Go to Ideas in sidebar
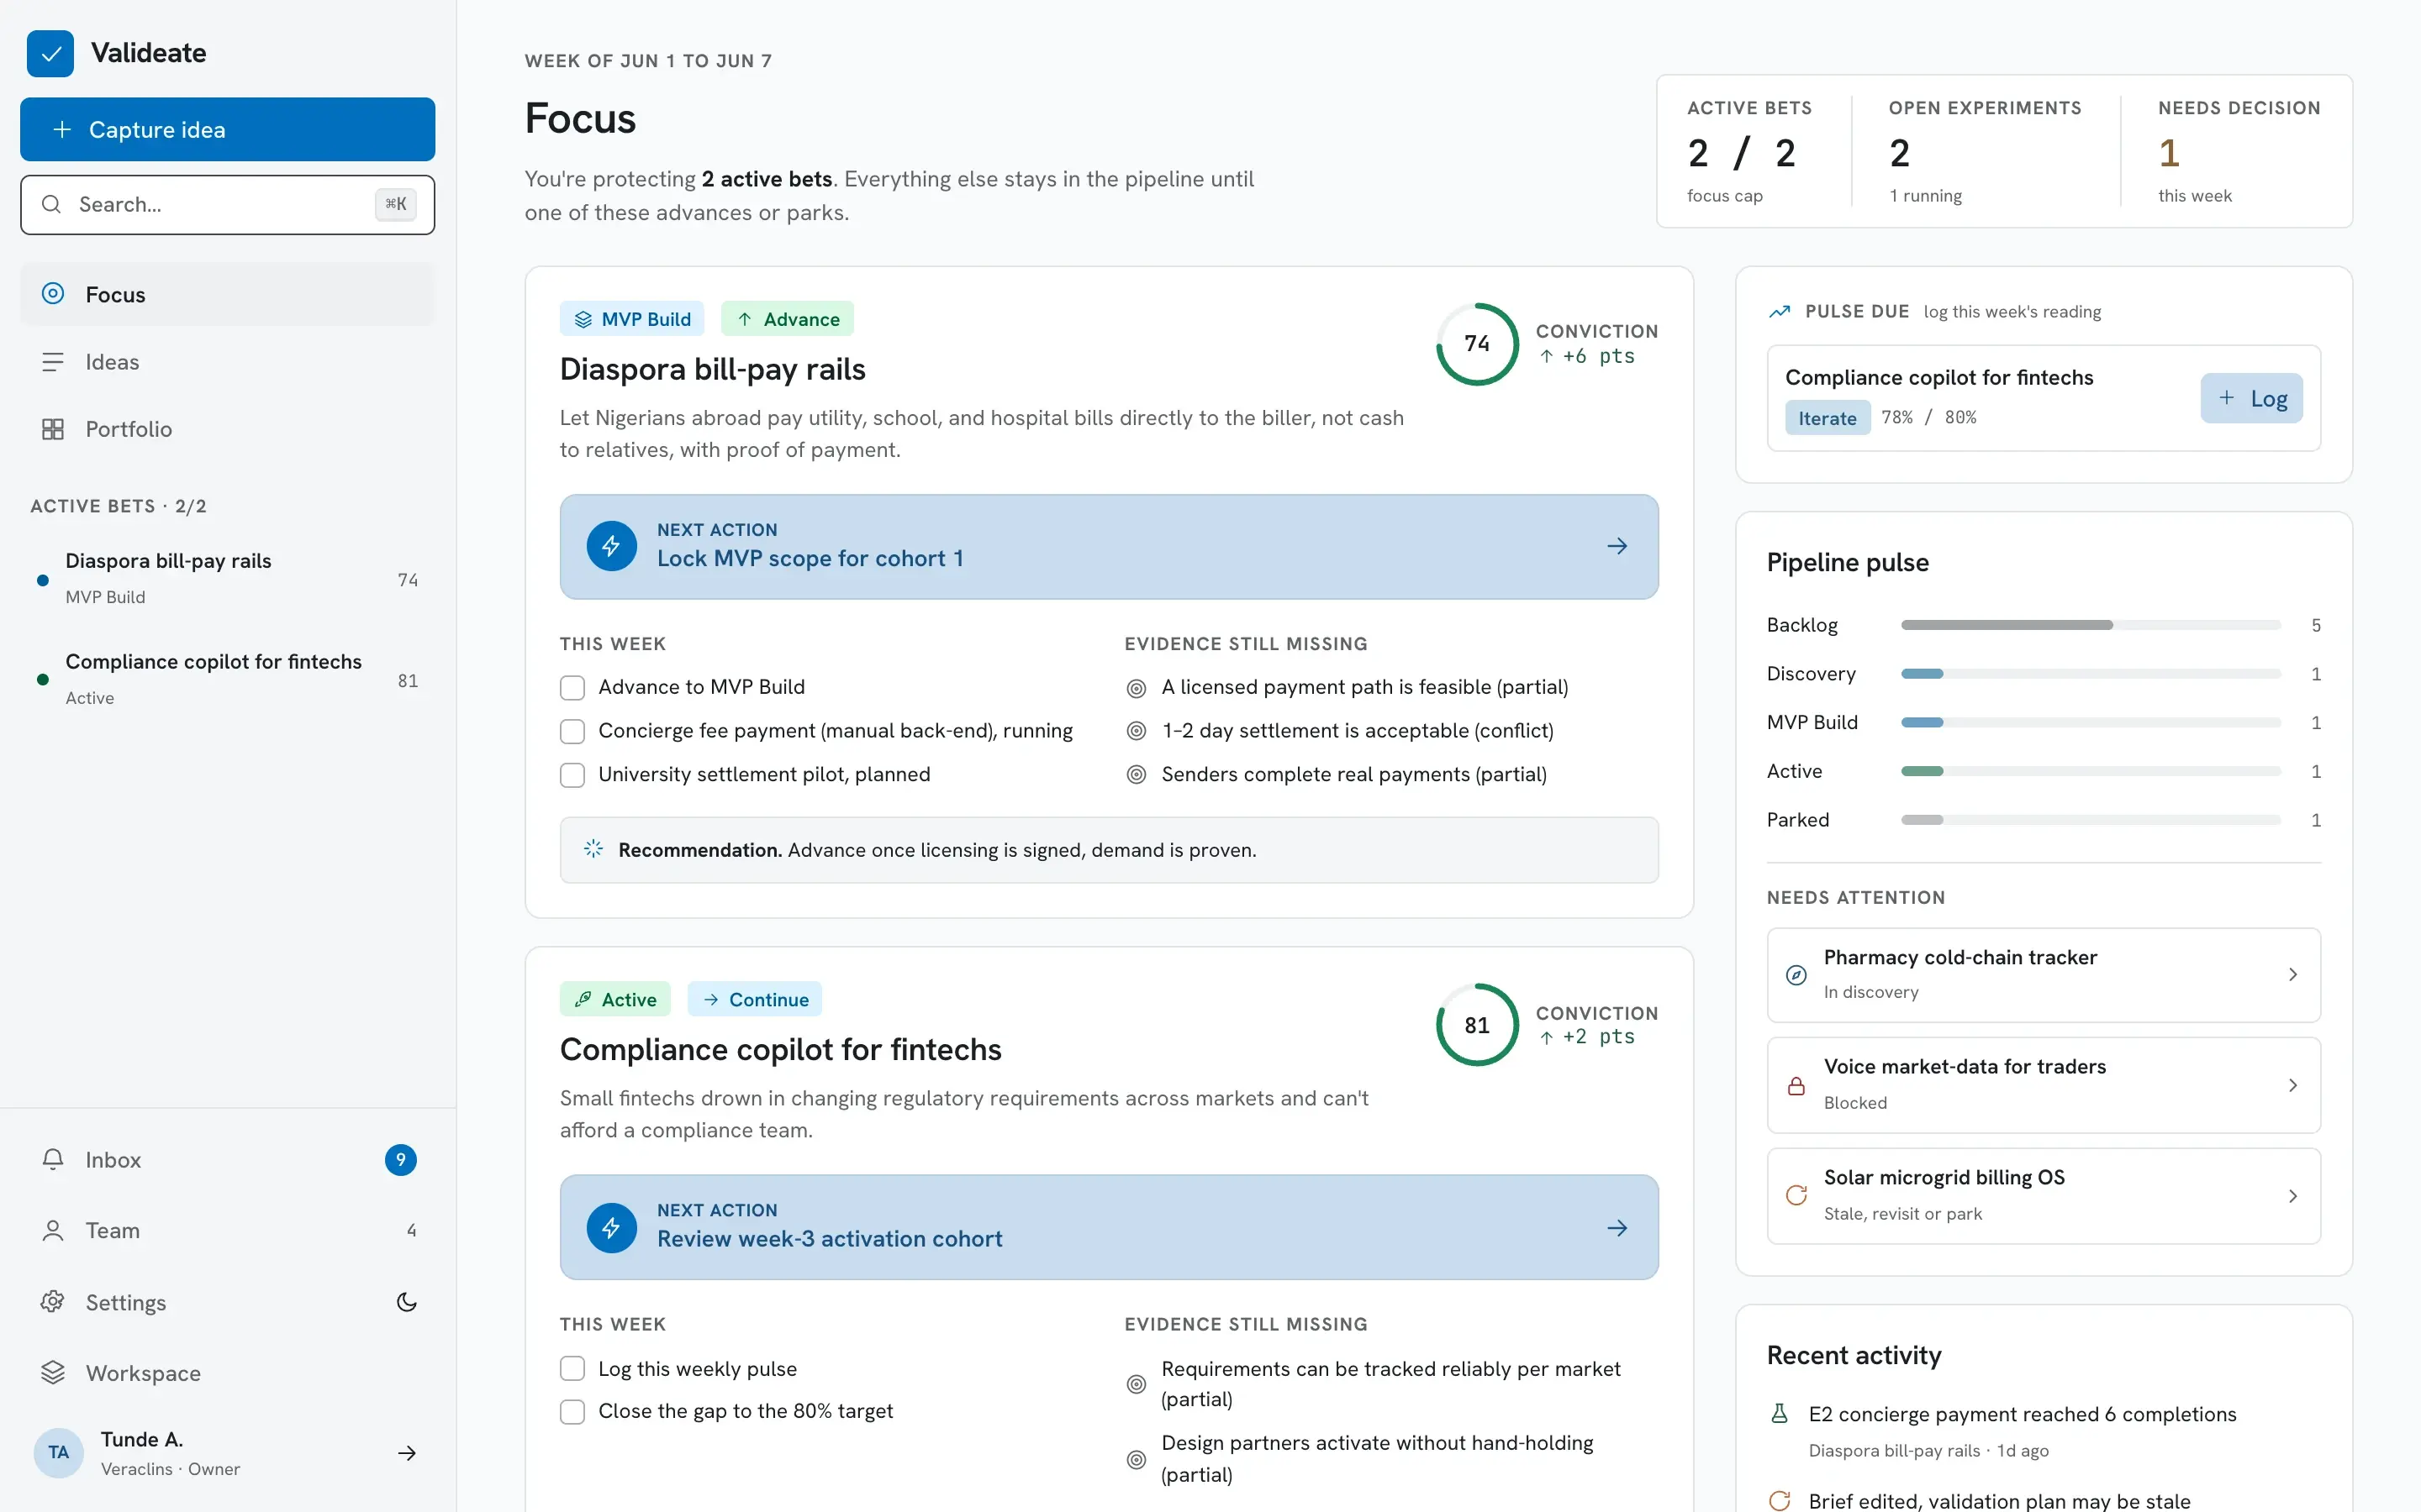2421x1512 pixels. (228, 362)
